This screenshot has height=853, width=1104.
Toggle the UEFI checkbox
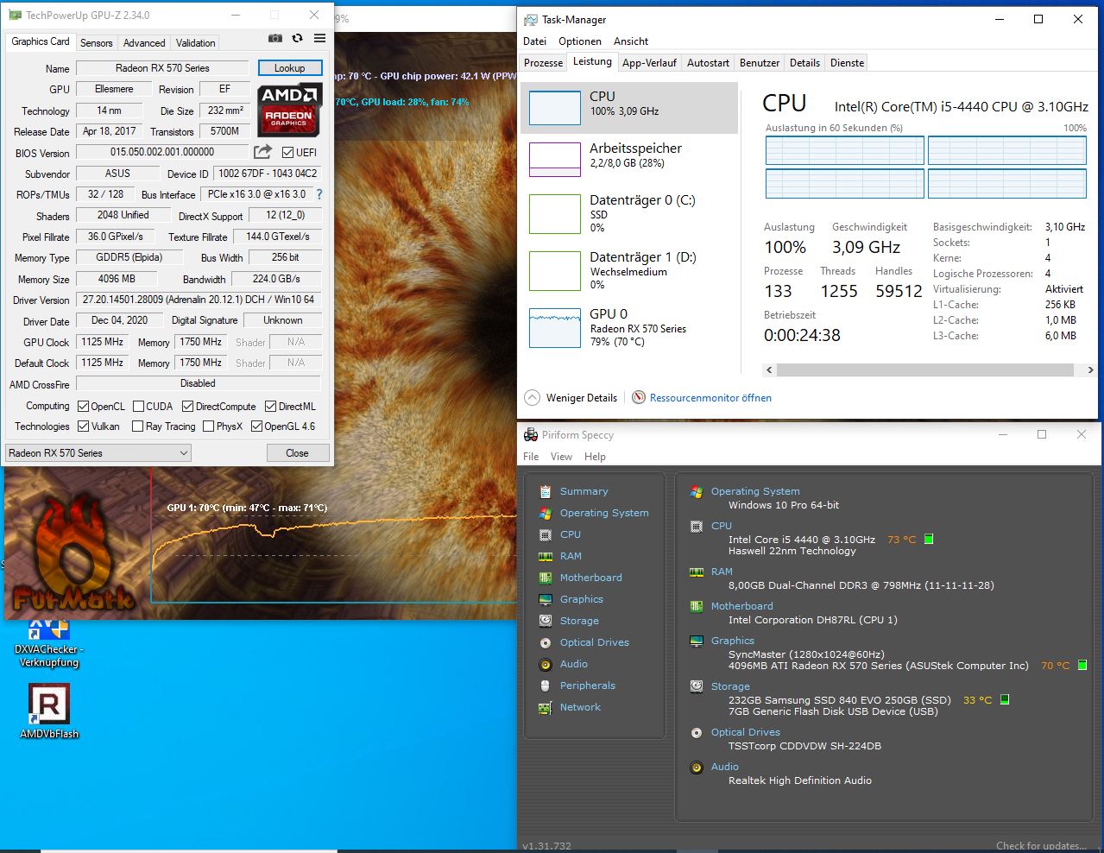288,153
